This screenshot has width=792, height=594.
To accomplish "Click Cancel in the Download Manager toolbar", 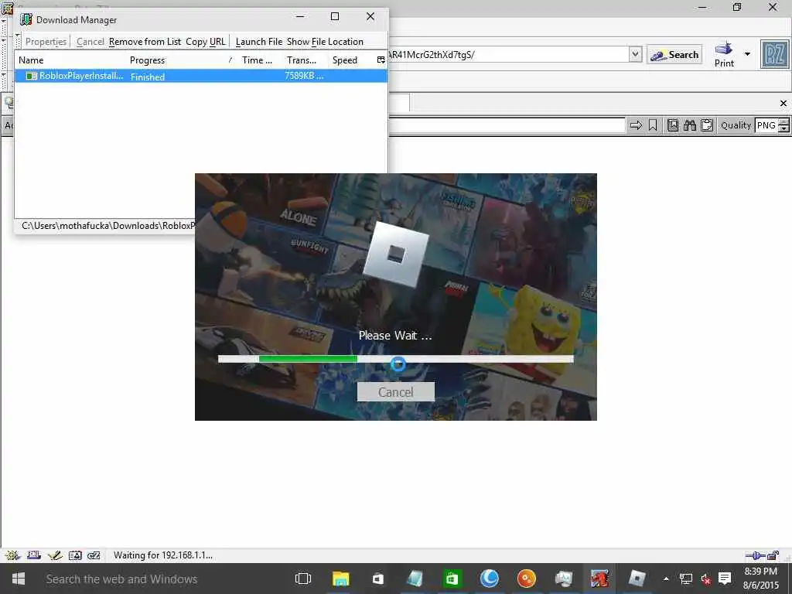I will pos(90,42).
